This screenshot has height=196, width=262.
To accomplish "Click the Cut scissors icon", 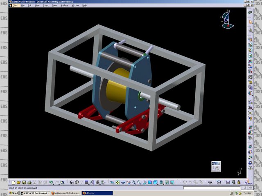I will coord(34,183).
